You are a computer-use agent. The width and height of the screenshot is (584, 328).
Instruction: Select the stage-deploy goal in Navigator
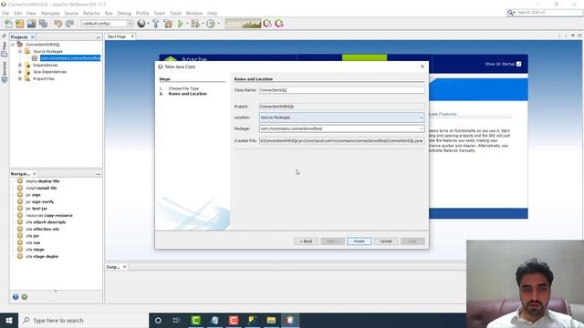click(x=42, y=256)
